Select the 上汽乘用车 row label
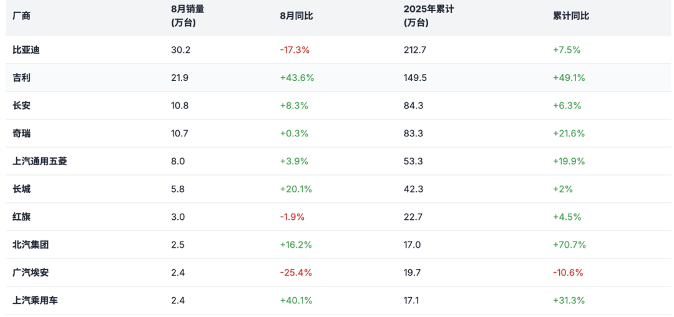 click(x=35, y=300)
